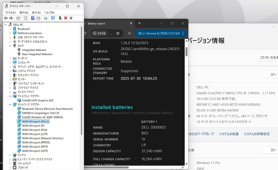Image resolution: width=278 pixels, height=170 pixels.
Task: Click the gear-with-green-arrow toolbar icon
Action: [46, 18]
